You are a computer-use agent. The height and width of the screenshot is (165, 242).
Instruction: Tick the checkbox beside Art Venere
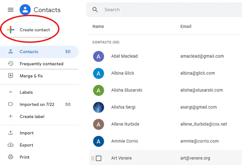coord(99,158)
